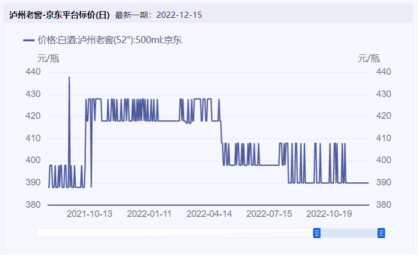The height and width of the screenshot is (255, 418).
Task: Click the chart title 泸州老窖-京东平台标价(日)
Action: tap(59, 15)
